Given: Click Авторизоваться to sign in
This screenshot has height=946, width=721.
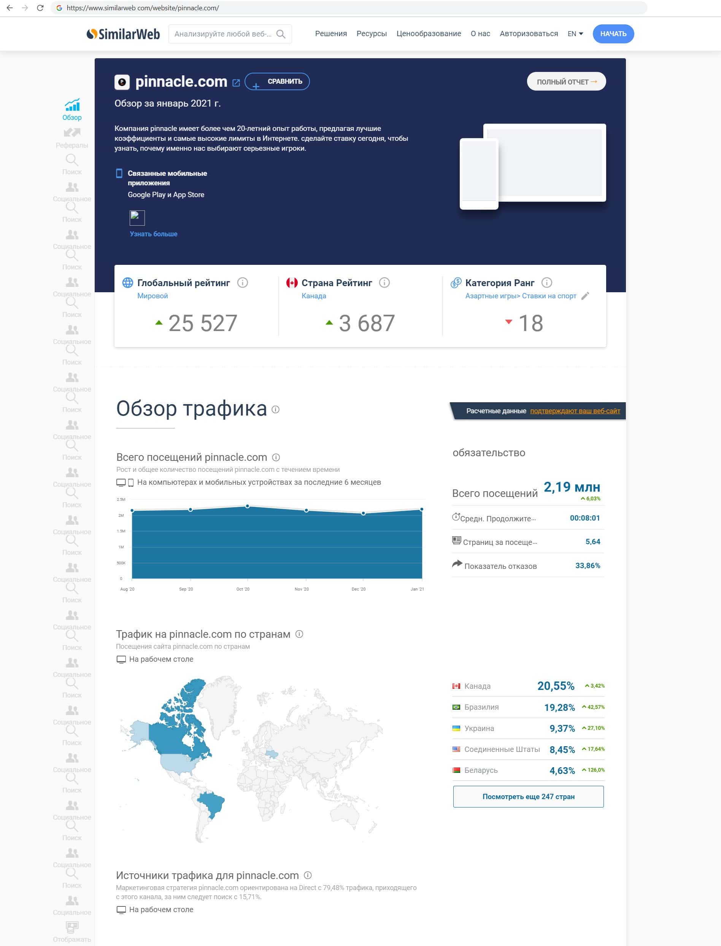Looking at the screenshot, I should click(529, 34).
